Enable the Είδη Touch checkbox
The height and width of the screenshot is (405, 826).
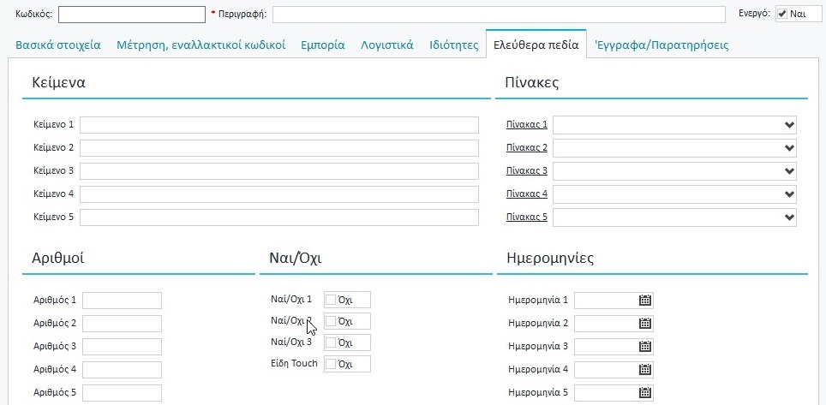331,364
